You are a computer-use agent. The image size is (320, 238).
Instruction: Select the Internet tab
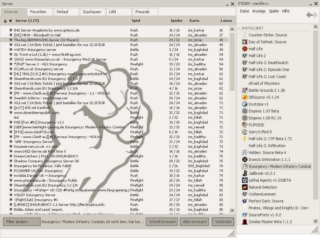14,12
